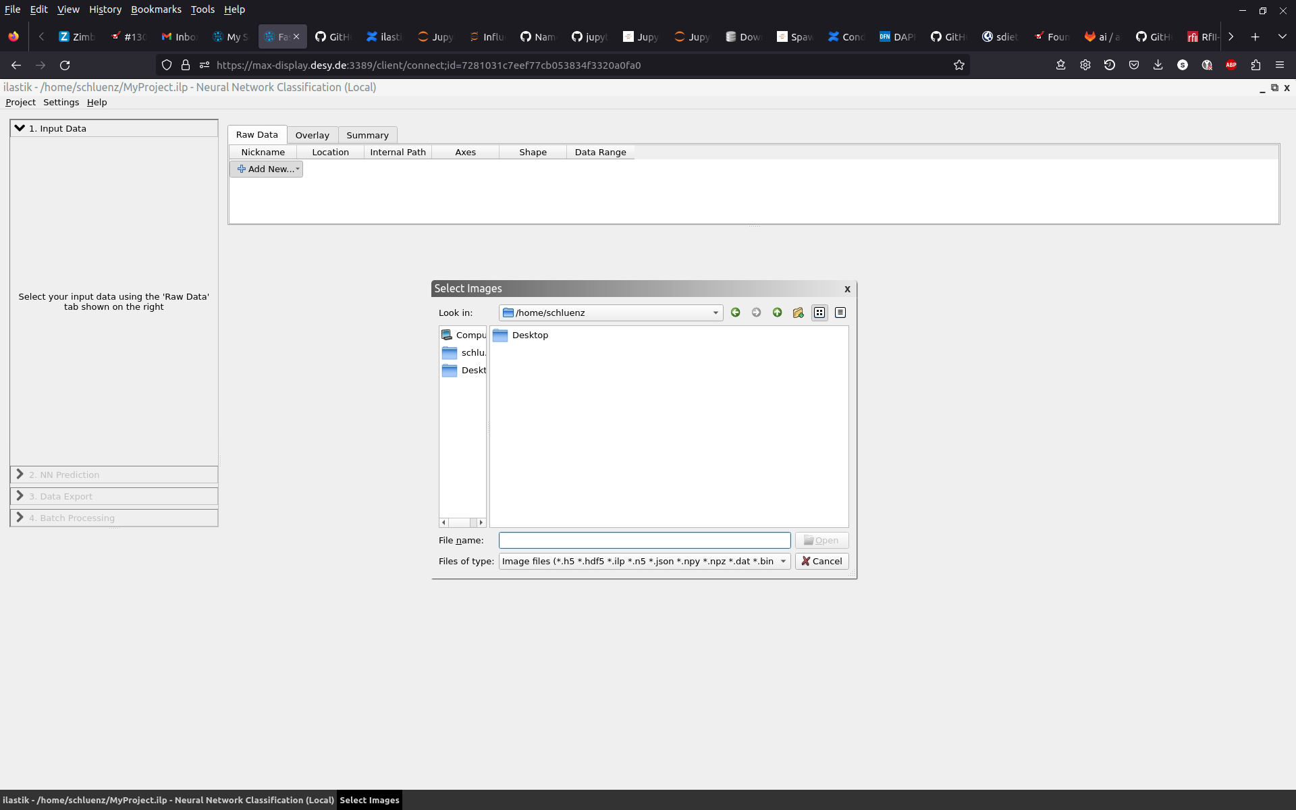The width and height of the screenshot is (1296, 810).
Task: Switch to icon list view mode
Action: 819,313
